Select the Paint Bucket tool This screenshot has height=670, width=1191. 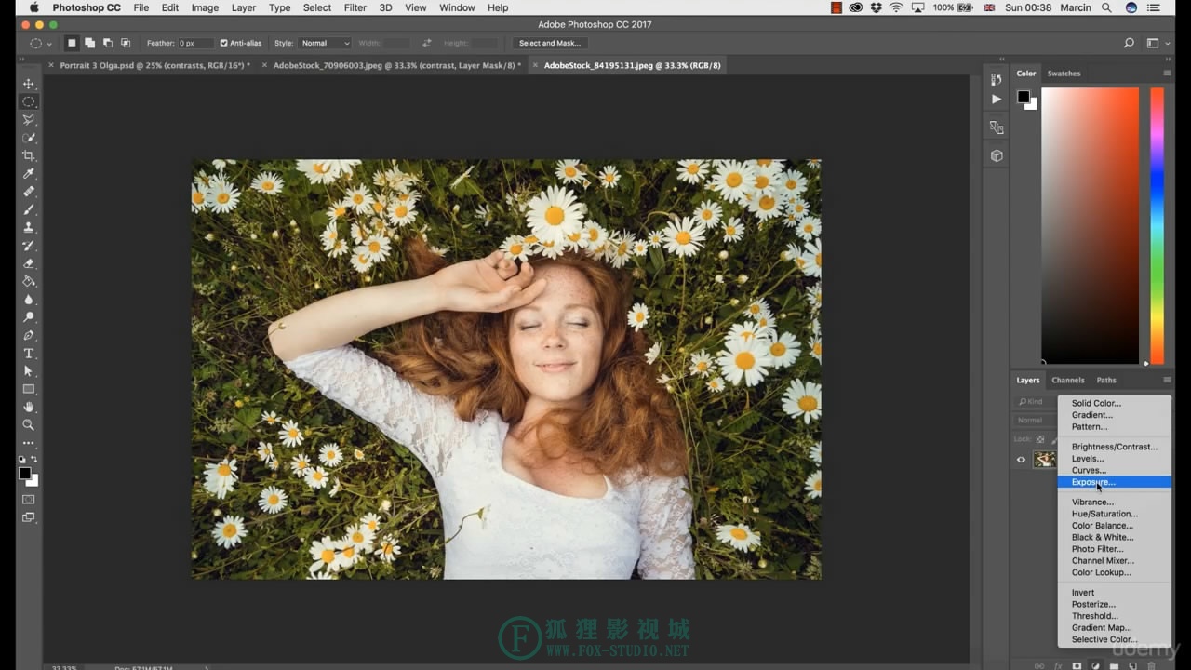[x=29, y=281]
